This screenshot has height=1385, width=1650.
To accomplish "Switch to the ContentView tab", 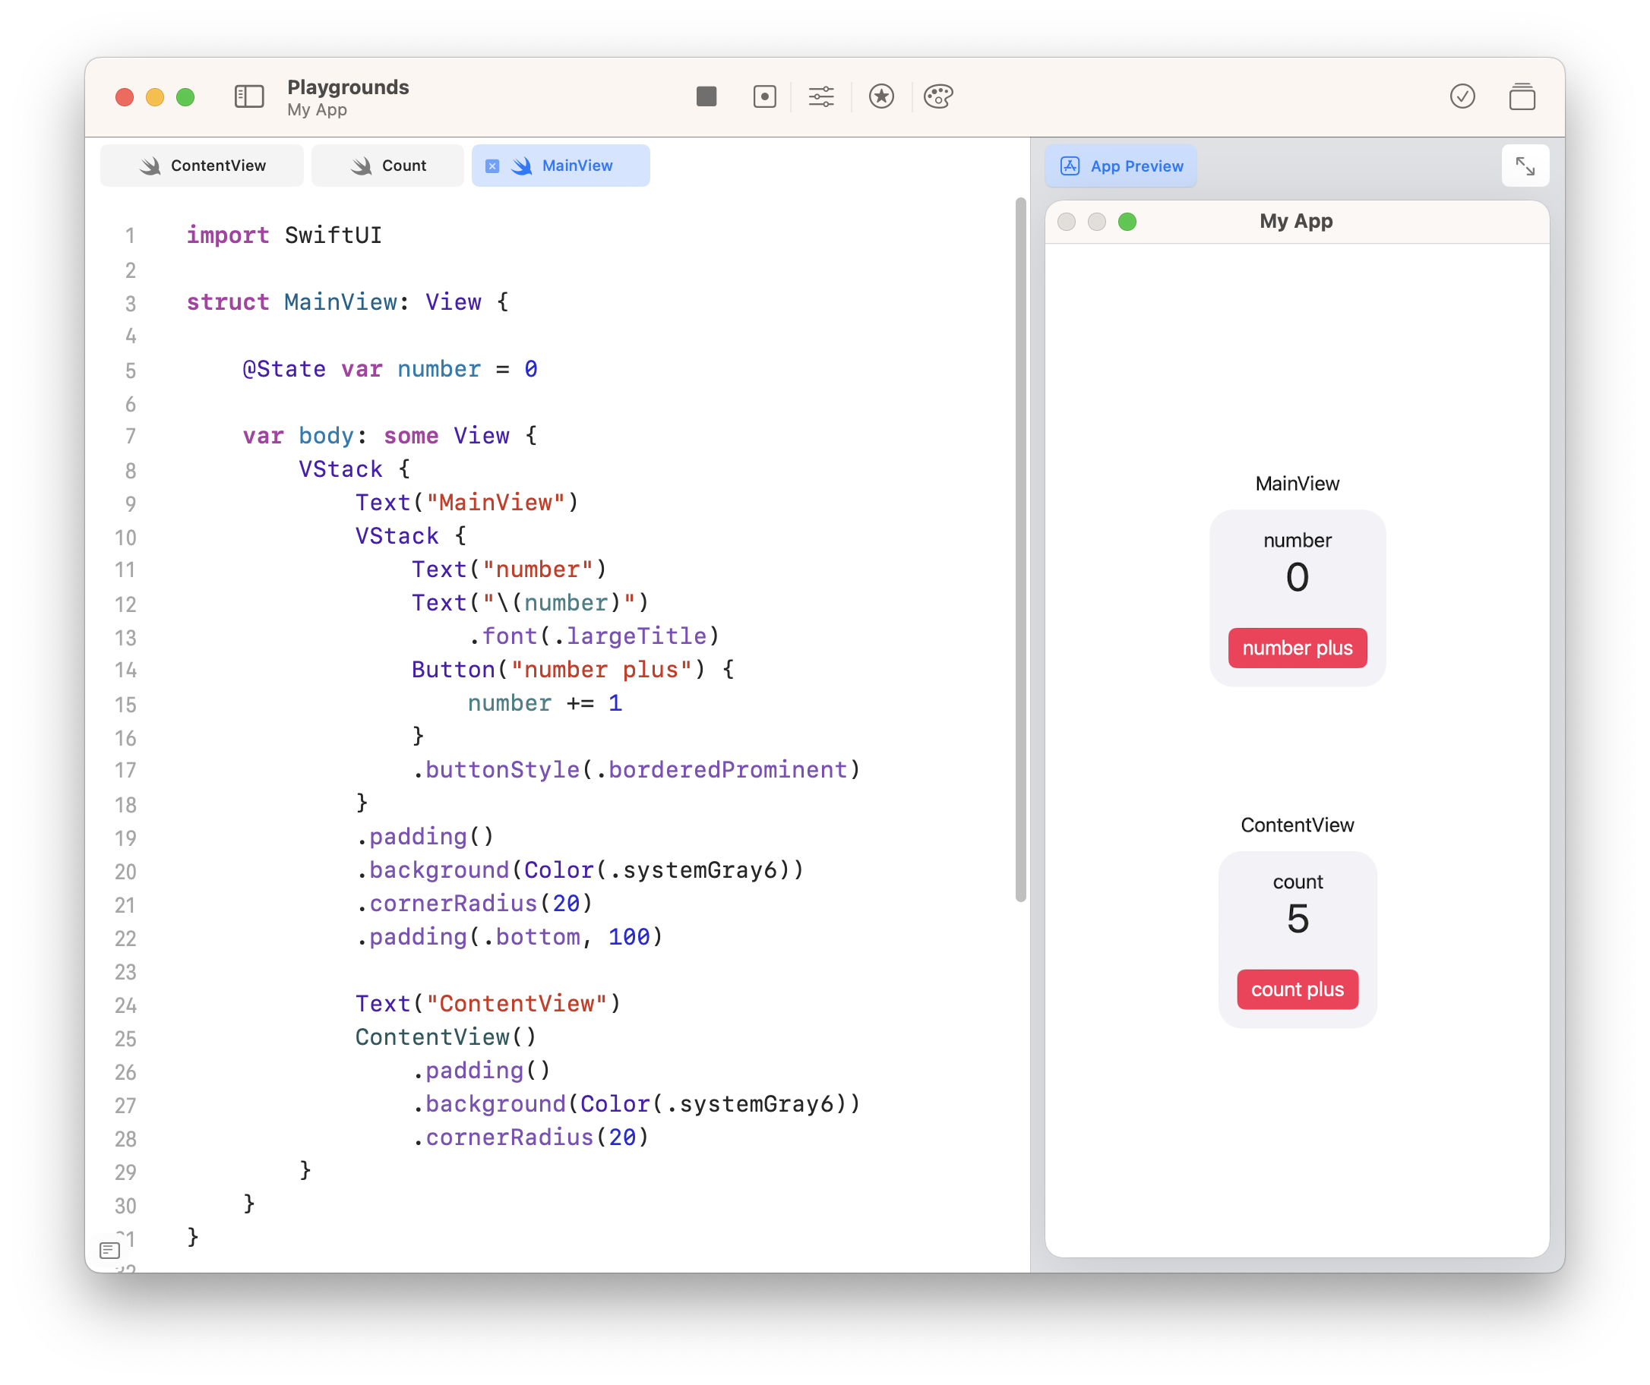I will point(203,166).
